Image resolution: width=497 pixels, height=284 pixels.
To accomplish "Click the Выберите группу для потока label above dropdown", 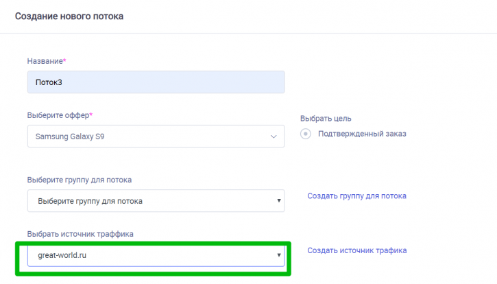I will [80, 180].
